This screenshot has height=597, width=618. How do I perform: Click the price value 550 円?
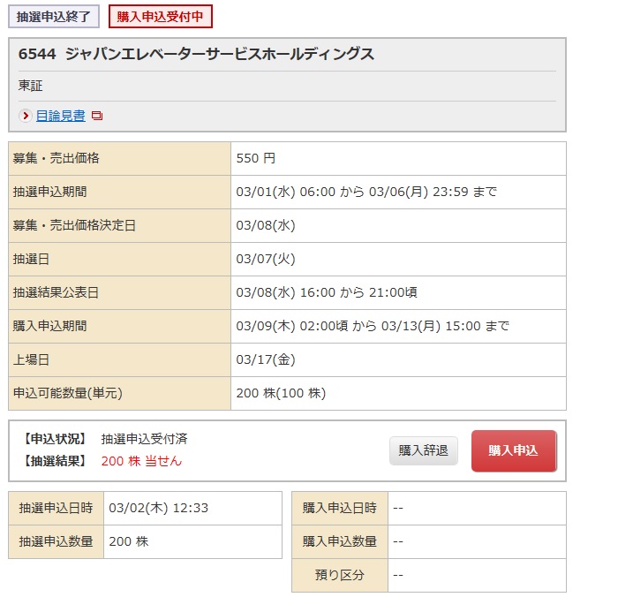point(255,158)
